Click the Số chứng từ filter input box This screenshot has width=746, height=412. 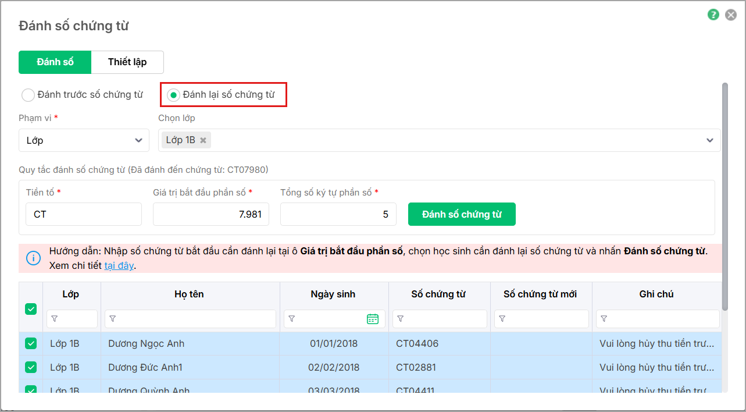pos(440,319)
